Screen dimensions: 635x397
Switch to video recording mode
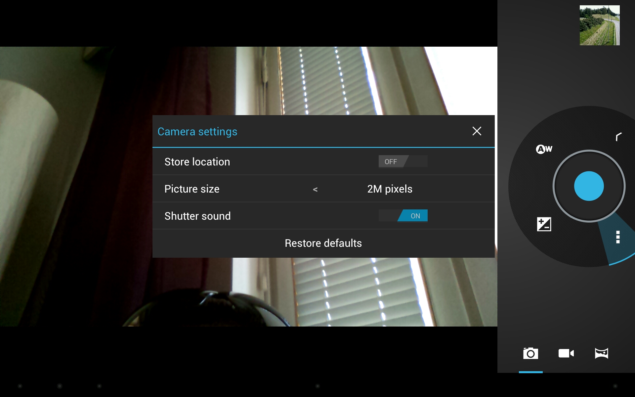click(566, 353)
